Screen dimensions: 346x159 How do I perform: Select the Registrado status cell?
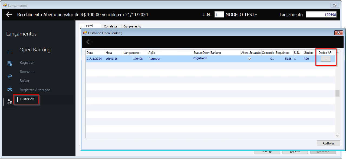click(217, 59)
